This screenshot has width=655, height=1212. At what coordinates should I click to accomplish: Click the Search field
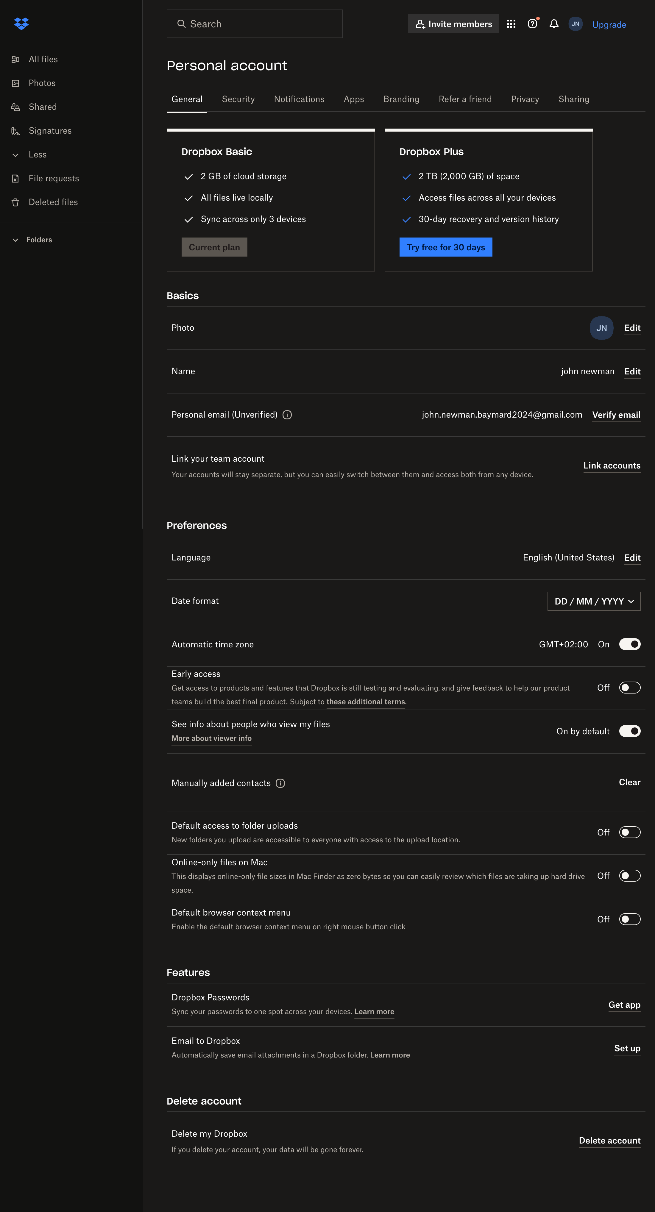tap(254, 24)
